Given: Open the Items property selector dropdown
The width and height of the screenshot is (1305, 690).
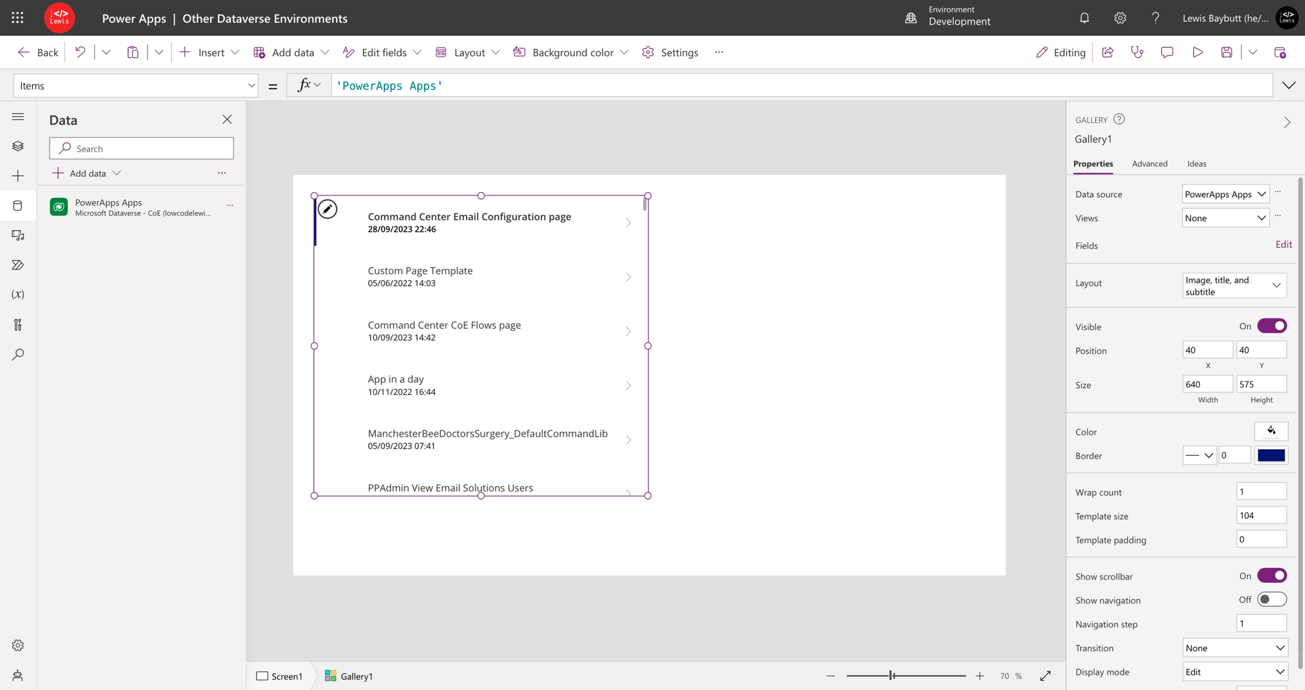Looking at the screenshot, I should click(x=136, y=86).
